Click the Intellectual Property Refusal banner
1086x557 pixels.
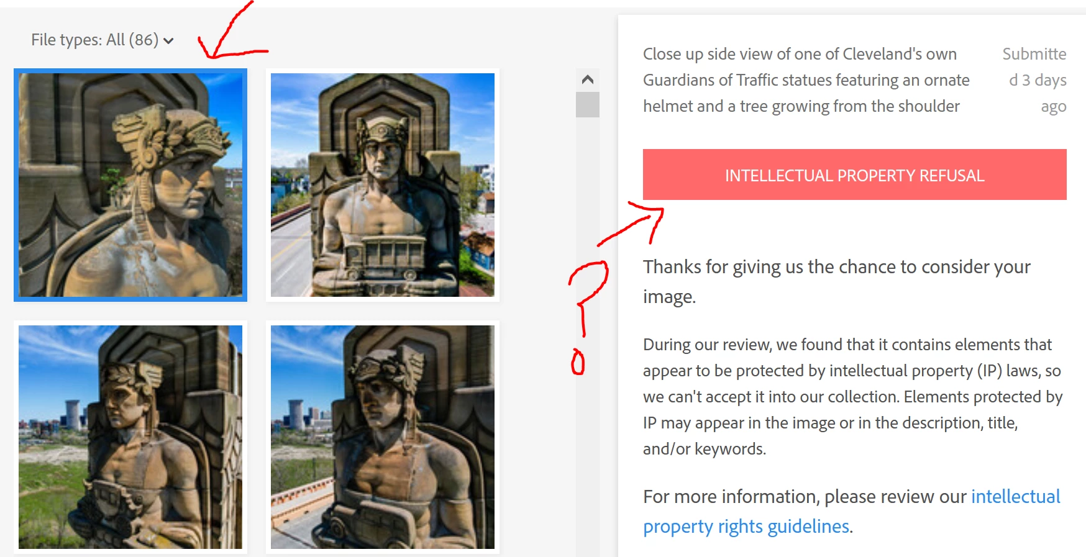click(855, 174)
